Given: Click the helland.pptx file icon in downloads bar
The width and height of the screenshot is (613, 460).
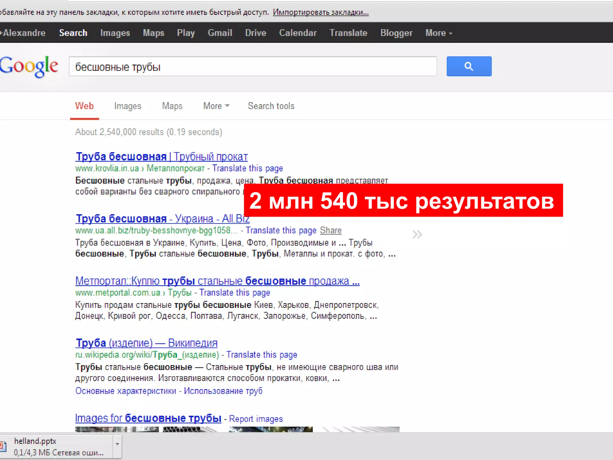Looking at the screenshot, I should point(3,446).
